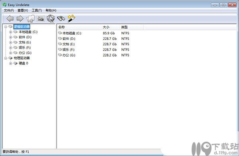Screen dimensions: 239x156
Task: Click 本地磁盘 (C:) drive icon in list
Action: (x=60, y=33)
